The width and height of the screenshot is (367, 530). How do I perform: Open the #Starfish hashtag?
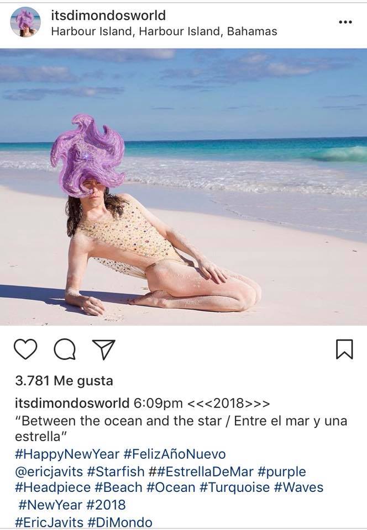[x=116, y=471]
